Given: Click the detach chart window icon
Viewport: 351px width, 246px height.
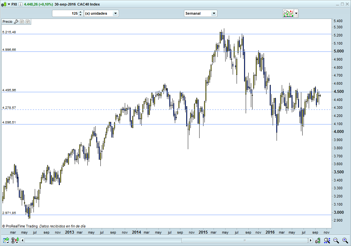Looking at the screenshot, I should [x=6, y=240].
